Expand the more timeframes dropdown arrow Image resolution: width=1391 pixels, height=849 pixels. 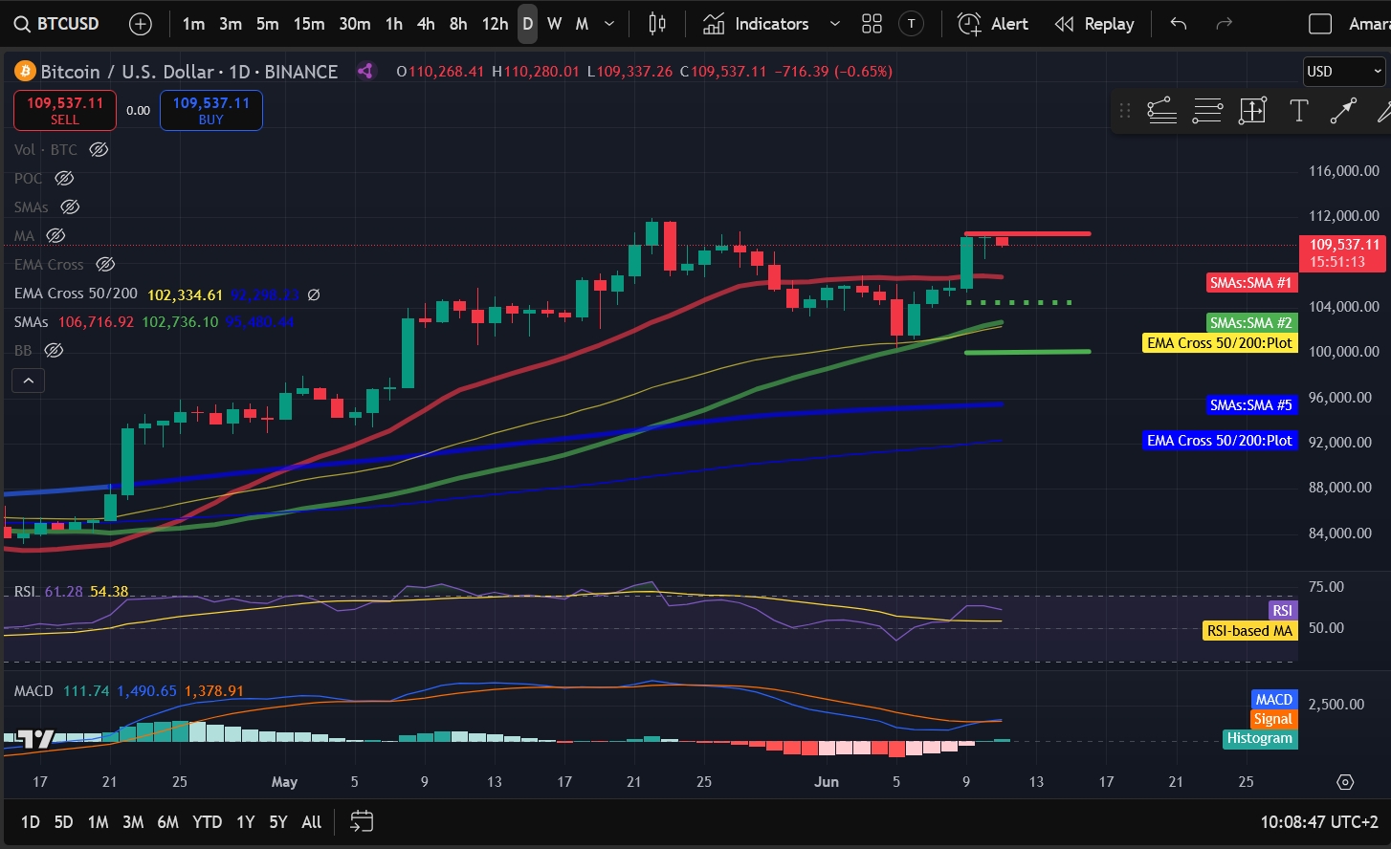[x=609, y=24]
